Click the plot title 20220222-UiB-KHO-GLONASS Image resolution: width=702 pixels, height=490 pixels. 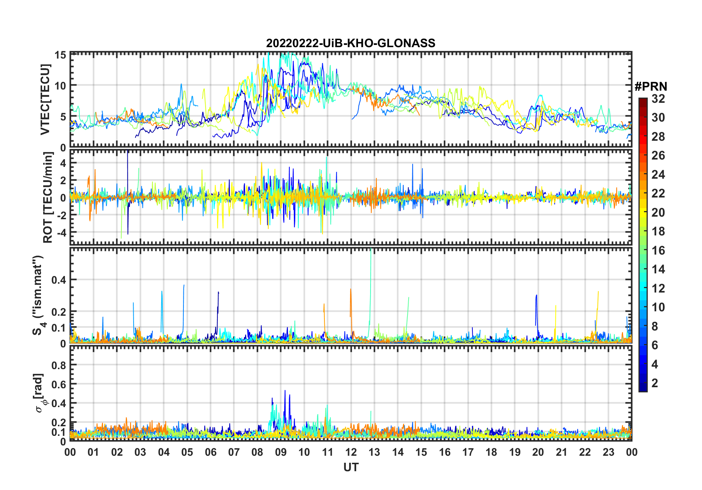tap(351, 43)
